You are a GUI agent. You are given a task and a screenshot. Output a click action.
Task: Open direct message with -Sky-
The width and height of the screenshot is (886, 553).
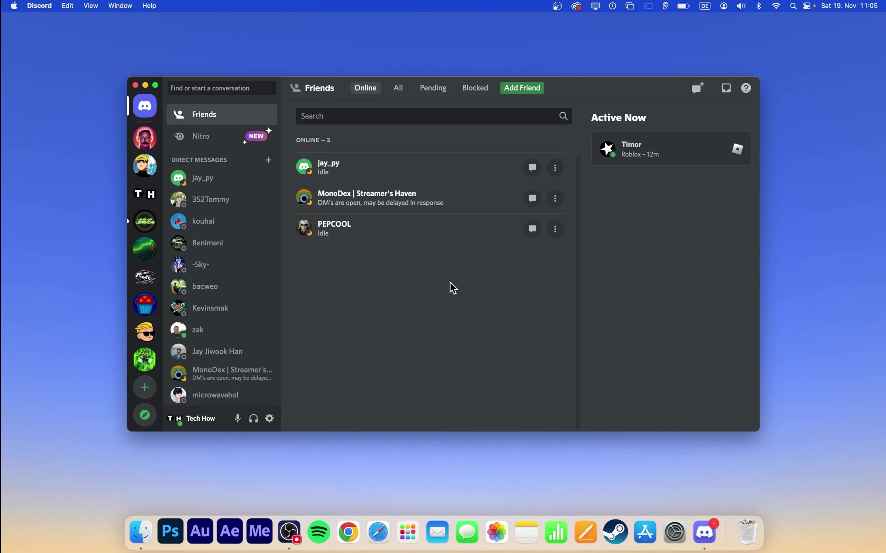coord(222,264)
